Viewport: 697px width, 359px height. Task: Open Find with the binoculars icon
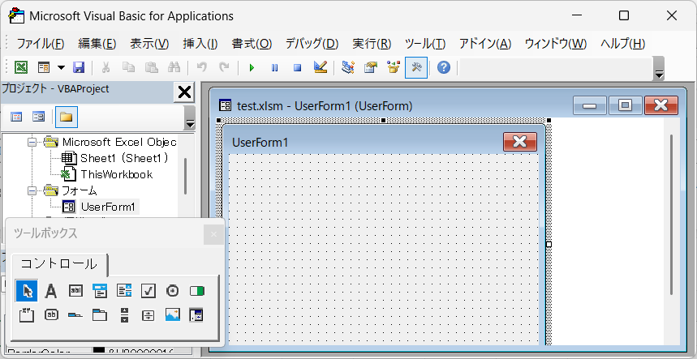tap(174, 67)
